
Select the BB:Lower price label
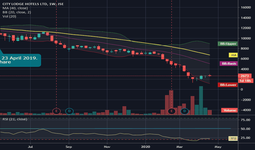tap(228, 85)
